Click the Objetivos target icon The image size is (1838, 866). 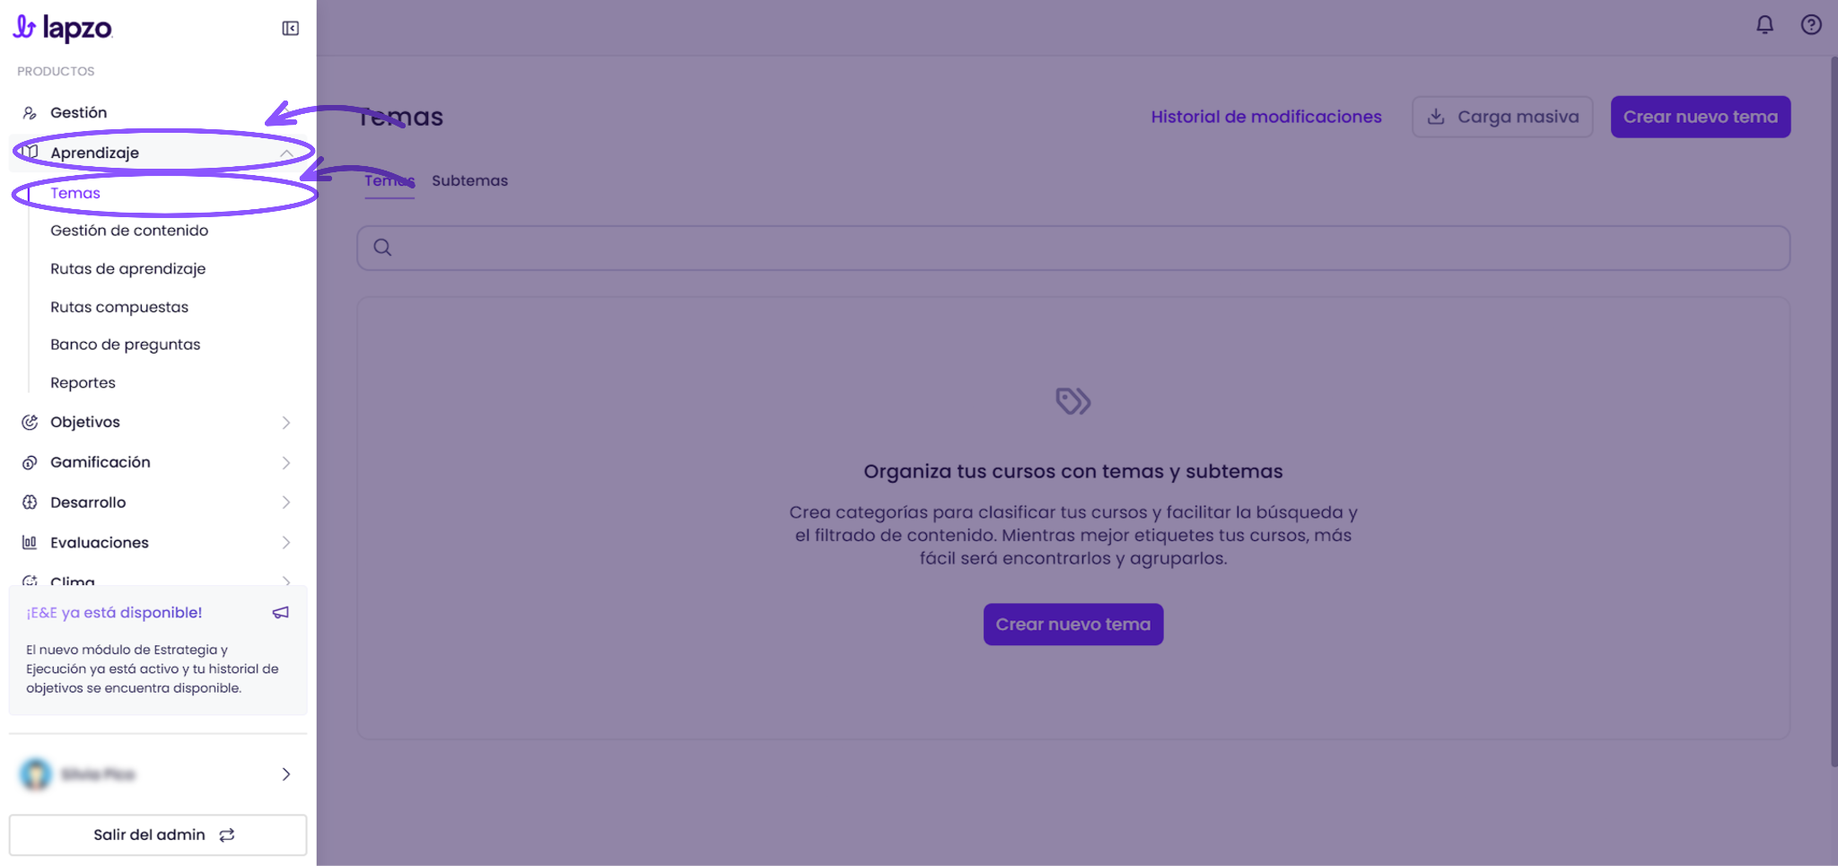pyautogui.click(x=30, y=423)
